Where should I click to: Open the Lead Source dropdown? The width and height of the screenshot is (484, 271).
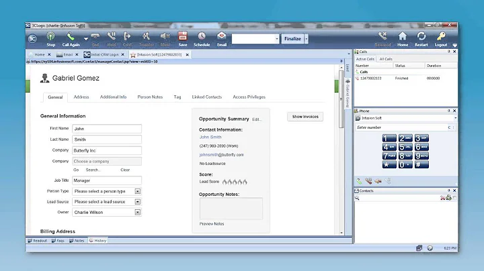(107, 202)
